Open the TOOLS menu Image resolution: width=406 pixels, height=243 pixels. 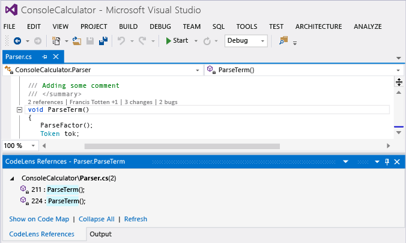tap(247, 26)
